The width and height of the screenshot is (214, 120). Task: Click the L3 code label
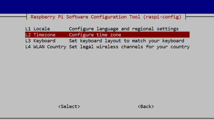click(x=28, y=41)
